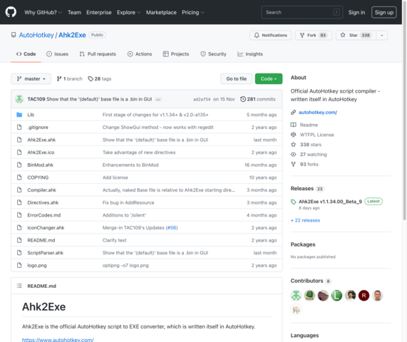Click the Notifications bell button
Viewport: 407px width, 342px height.
point(270,36)
